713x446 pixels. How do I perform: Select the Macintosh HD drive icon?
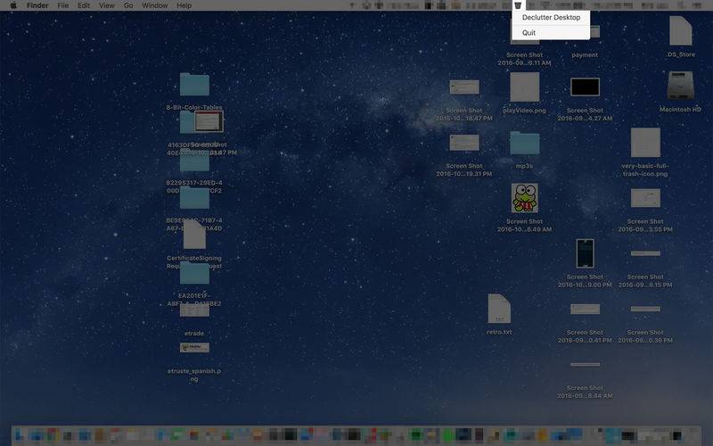coord(680,85)
